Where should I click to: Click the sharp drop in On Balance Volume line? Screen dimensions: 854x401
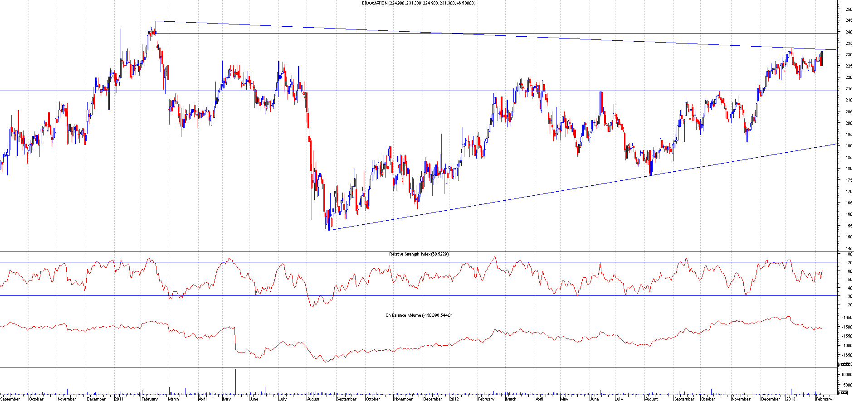click(235, 339)
